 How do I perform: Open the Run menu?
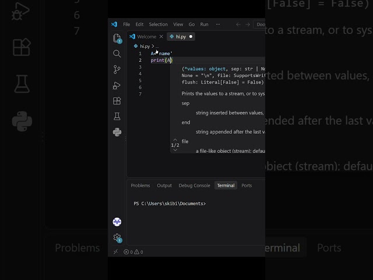pyautogui.click(x=204, y=24)
